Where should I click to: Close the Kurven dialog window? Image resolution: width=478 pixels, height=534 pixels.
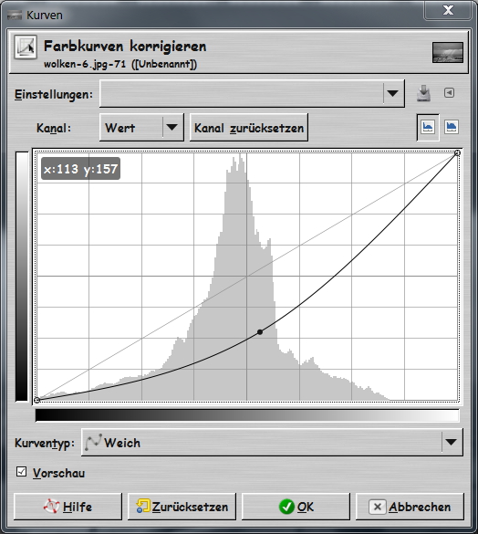tap(448, 10)
